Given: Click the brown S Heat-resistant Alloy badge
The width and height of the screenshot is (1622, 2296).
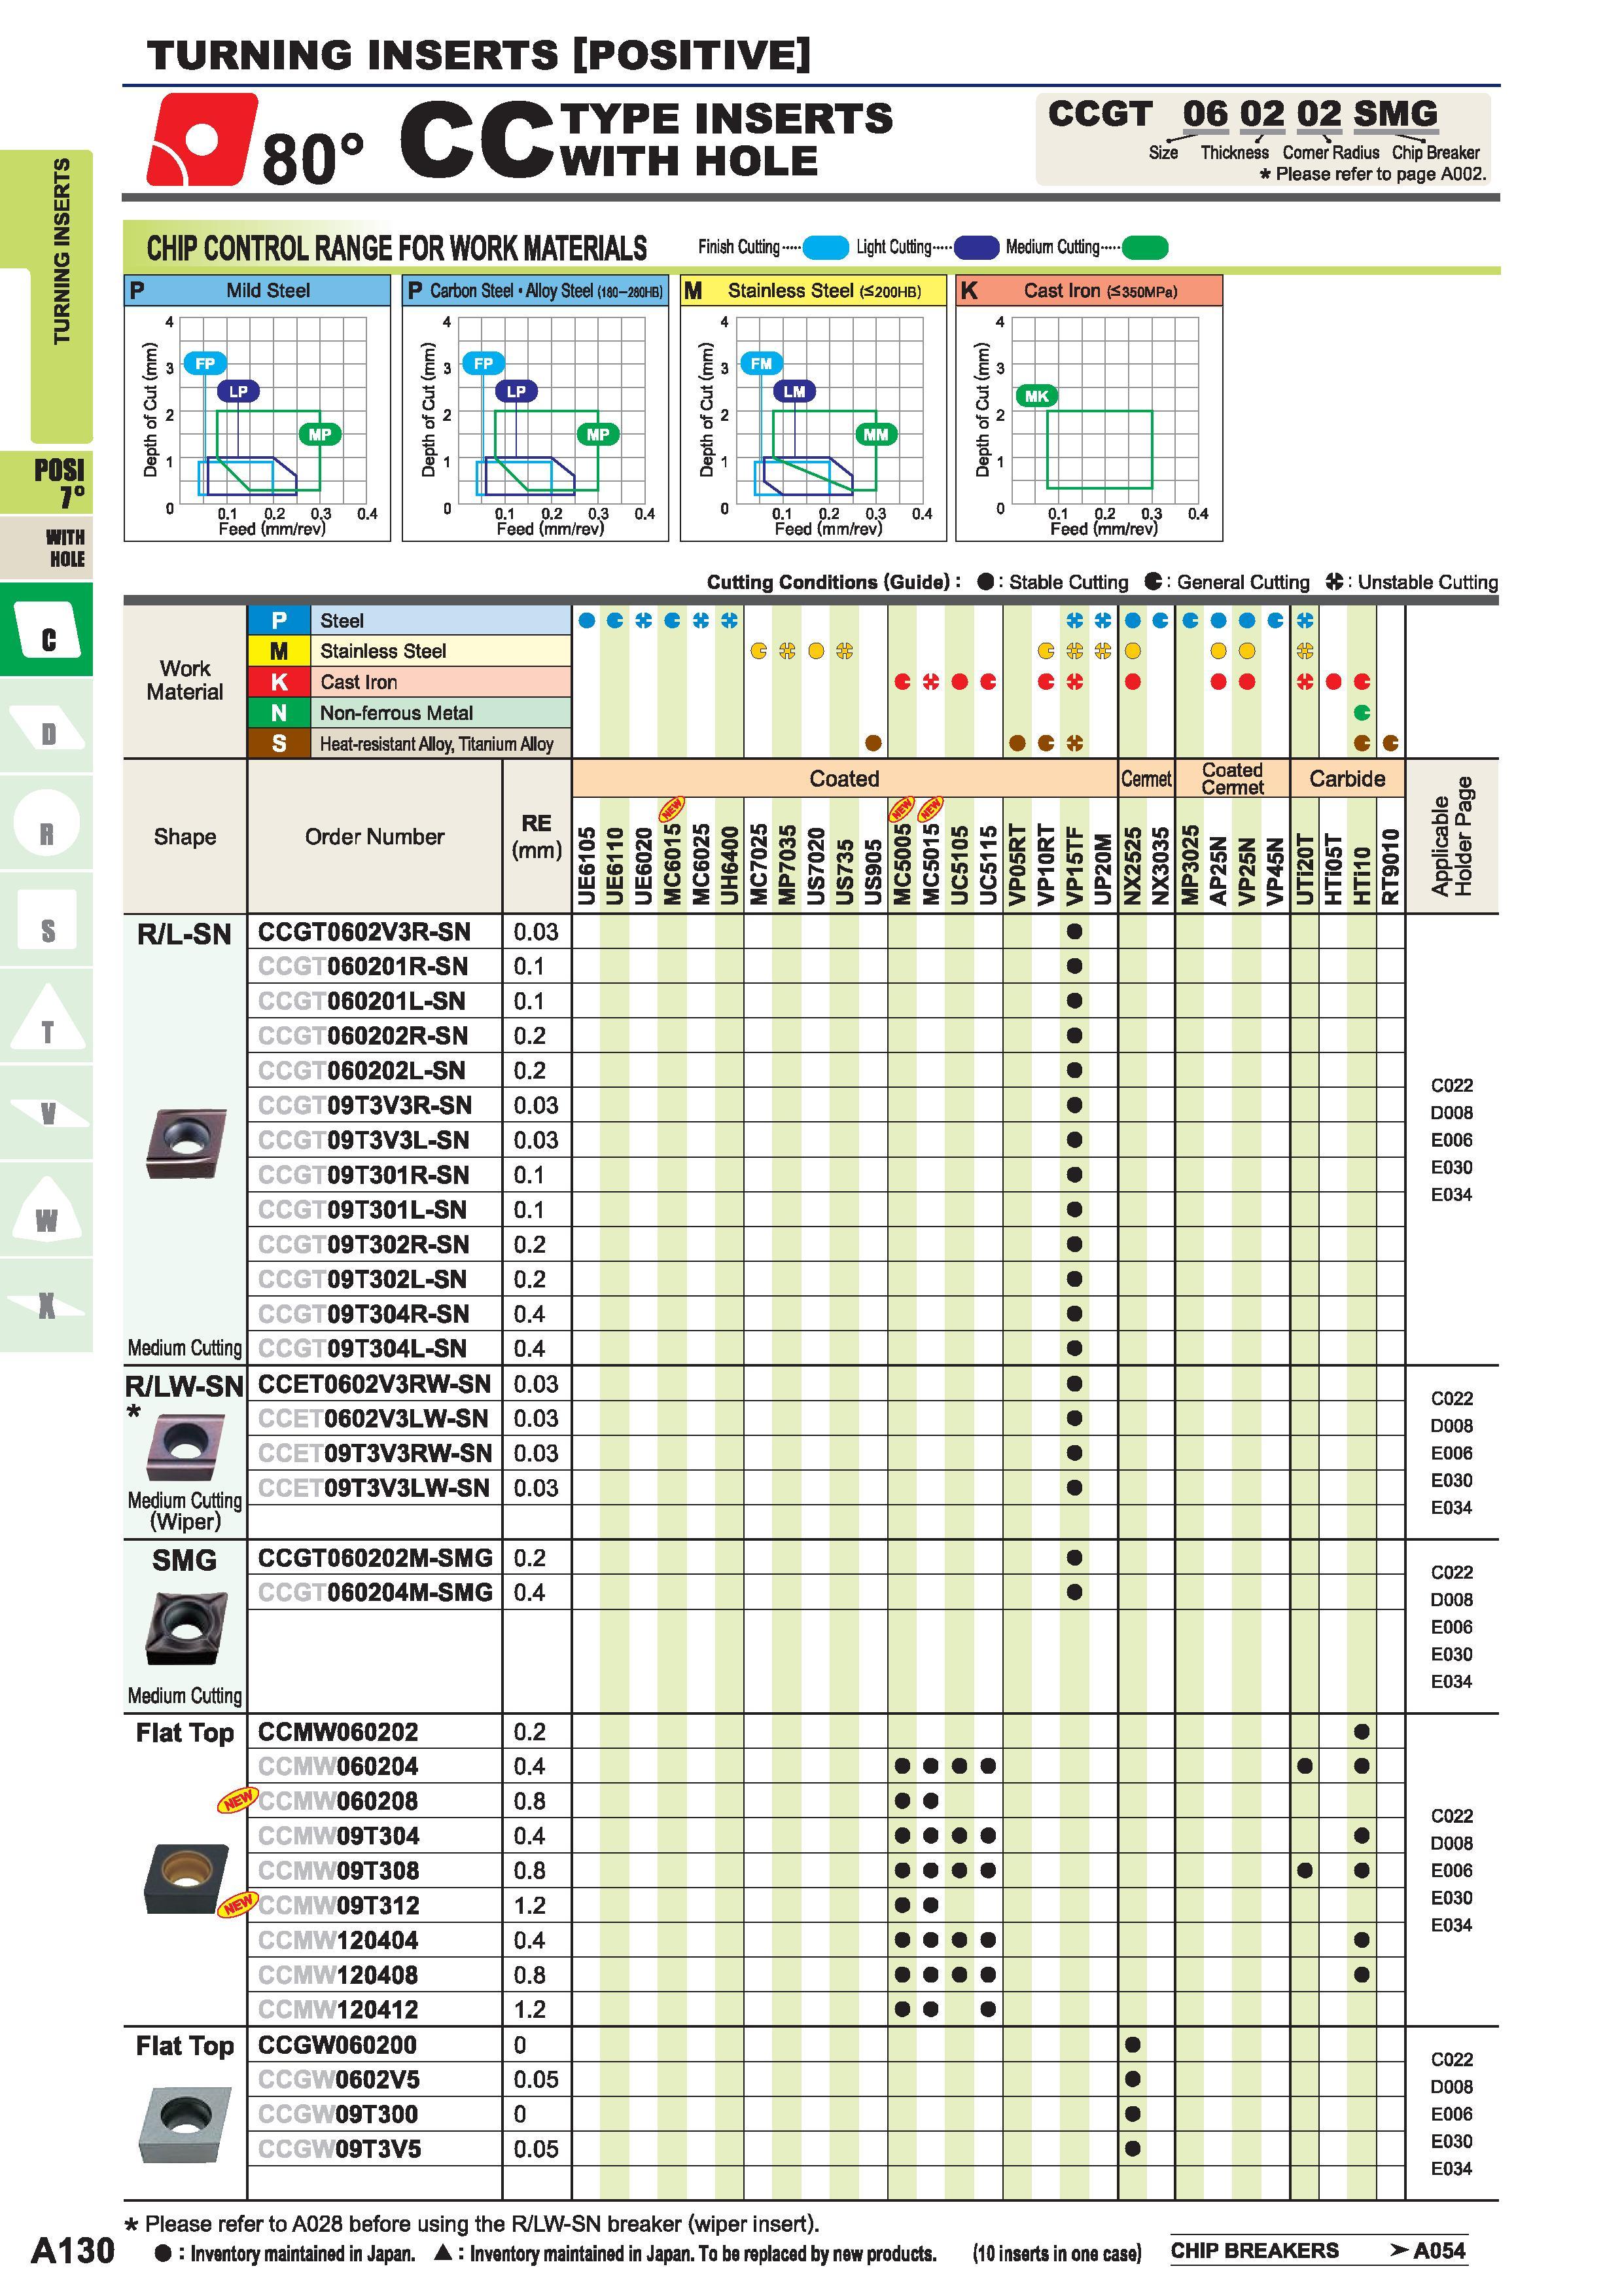Looking at the screenshot, I should (x=279, y=743).
